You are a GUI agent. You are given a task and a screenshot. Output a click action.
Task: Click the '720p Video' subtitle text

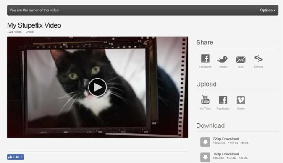pos(14,32)
